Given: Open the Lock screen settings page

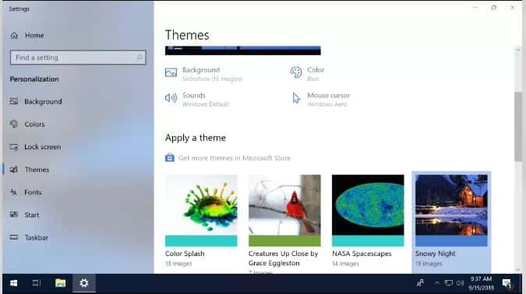Looking at the screenshot, I should [x=43, y=147].
